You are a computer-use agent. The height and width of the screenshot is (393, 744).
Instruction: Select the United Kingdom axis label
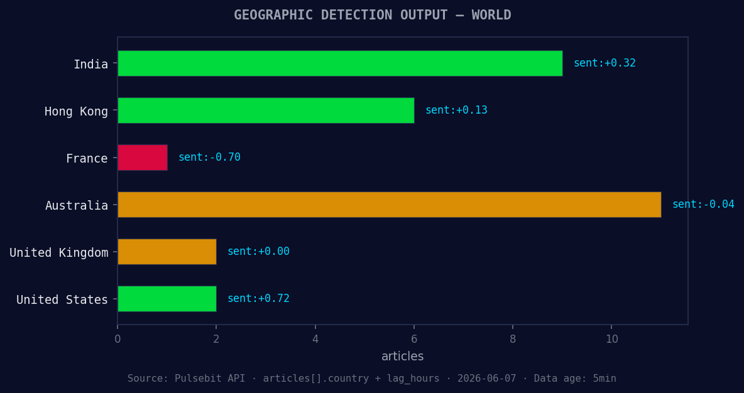pyautogui.click(x=59, y=252)
